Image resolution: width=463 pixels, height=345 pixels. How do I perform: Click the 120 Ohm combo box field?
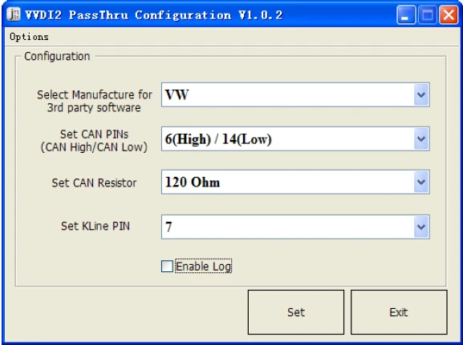tap(295, 182)
